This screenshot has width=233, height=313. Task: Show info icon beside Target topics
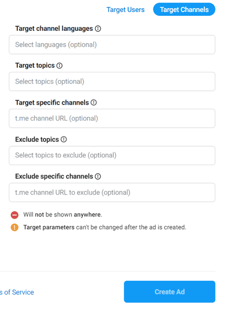click(60, 66)
